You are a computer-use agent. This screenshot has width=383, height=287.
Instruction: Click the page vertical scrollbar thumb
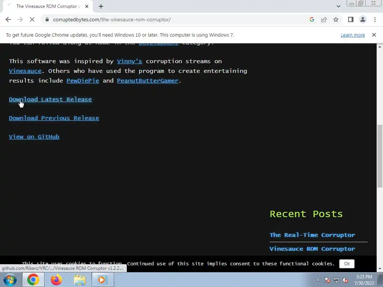click(x=380, y=156)
